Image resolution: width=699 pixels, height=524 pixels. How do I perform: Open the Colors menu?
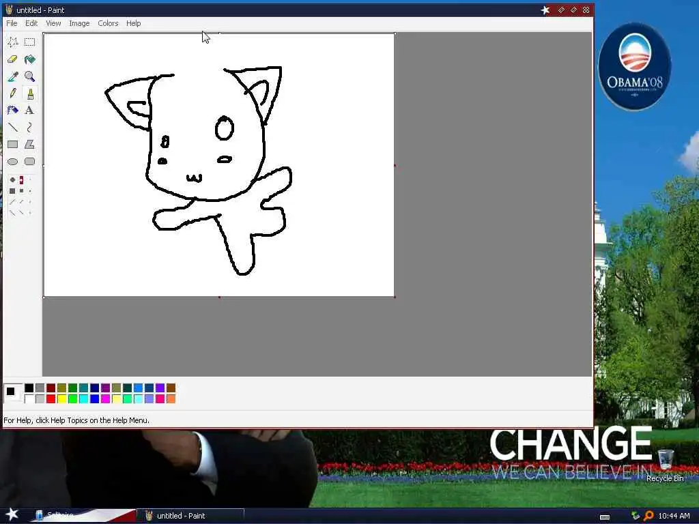108,23
